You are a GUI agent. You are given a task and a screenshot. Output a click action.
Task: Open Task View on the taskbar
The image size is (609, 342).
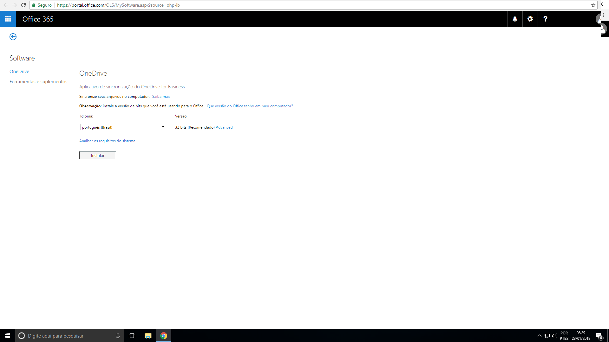pyautogui.click(x=132, y=336)
